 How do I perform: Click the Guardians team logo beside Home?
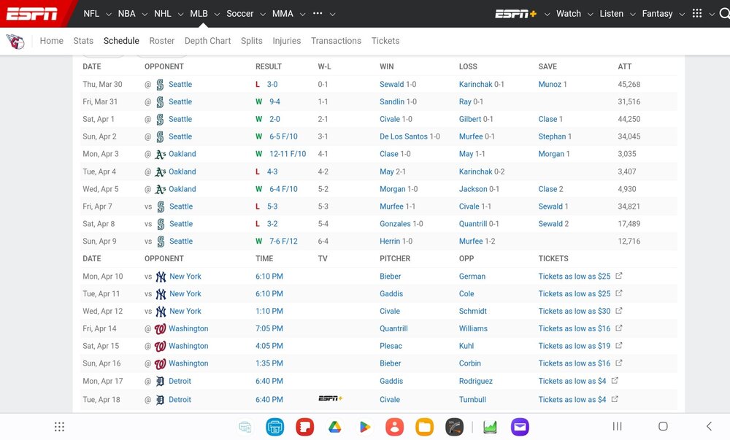[x=15, y=42]
